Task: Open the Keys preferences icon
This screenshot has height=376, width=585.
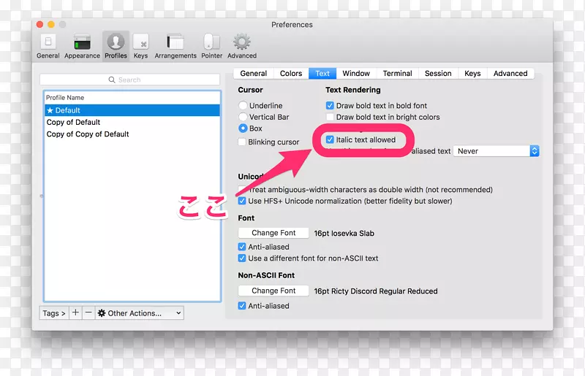Action: (140, 45)
